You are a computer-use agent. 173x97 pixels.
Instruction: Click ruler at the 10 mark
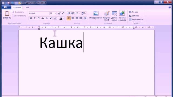click(104, 27)
